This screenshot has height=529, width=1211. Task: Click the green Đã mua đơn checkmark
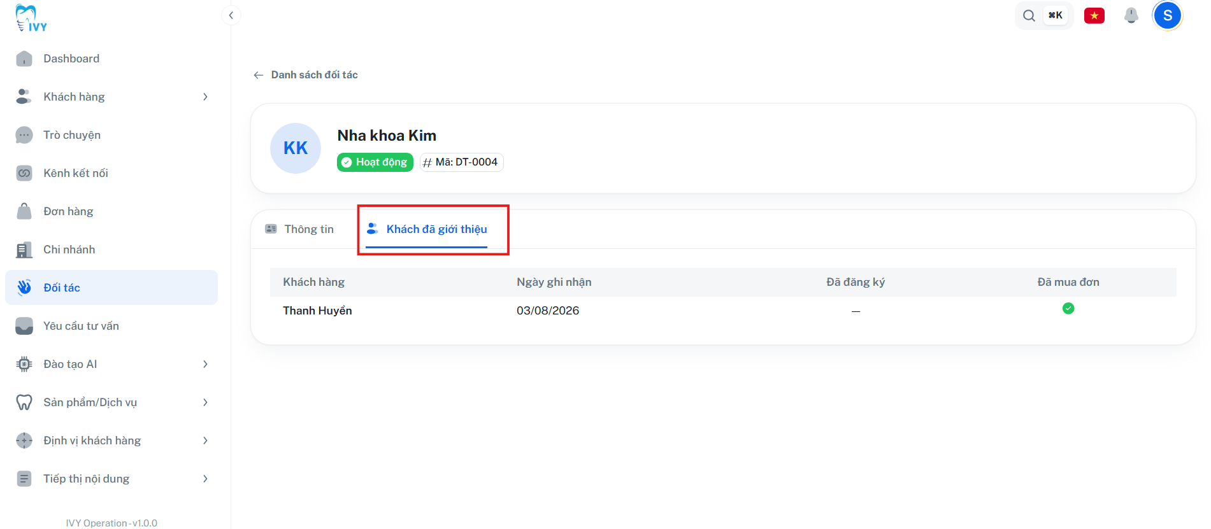coord(1068,309)
